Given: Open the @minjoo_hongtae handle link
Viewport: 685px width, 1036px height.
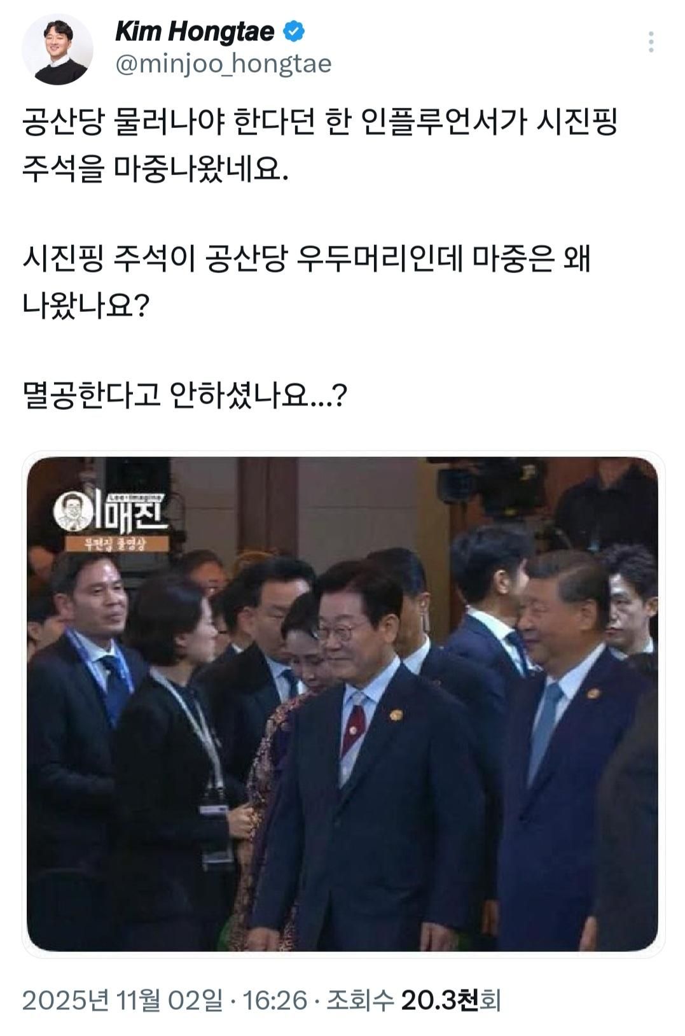Looking at the screenshot, I should point(223,64).
